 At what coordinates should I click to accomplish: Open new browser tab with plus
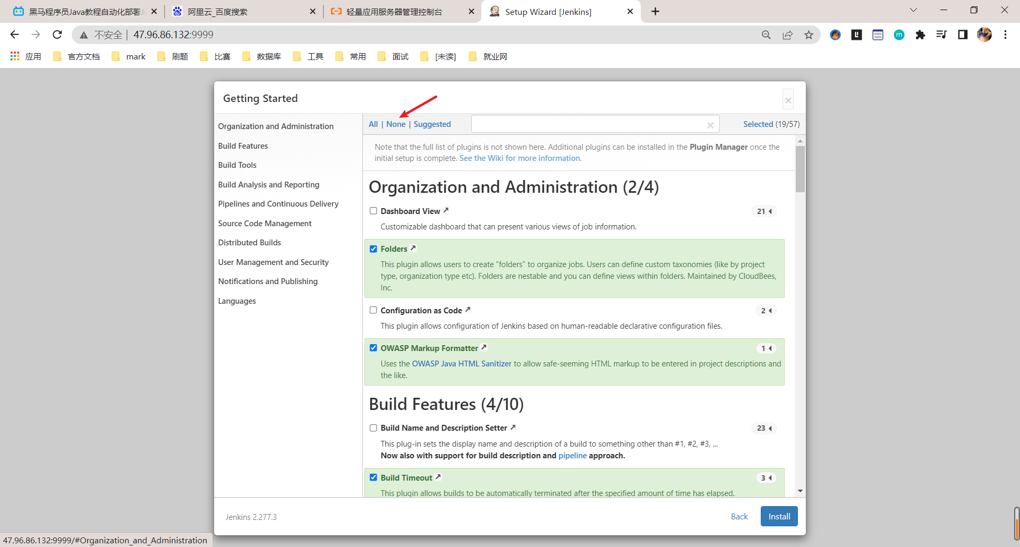click(656, 11)
